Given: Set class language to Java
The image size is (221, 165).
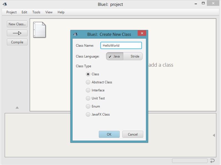Looking at the screenshot, I should (115, 56).
